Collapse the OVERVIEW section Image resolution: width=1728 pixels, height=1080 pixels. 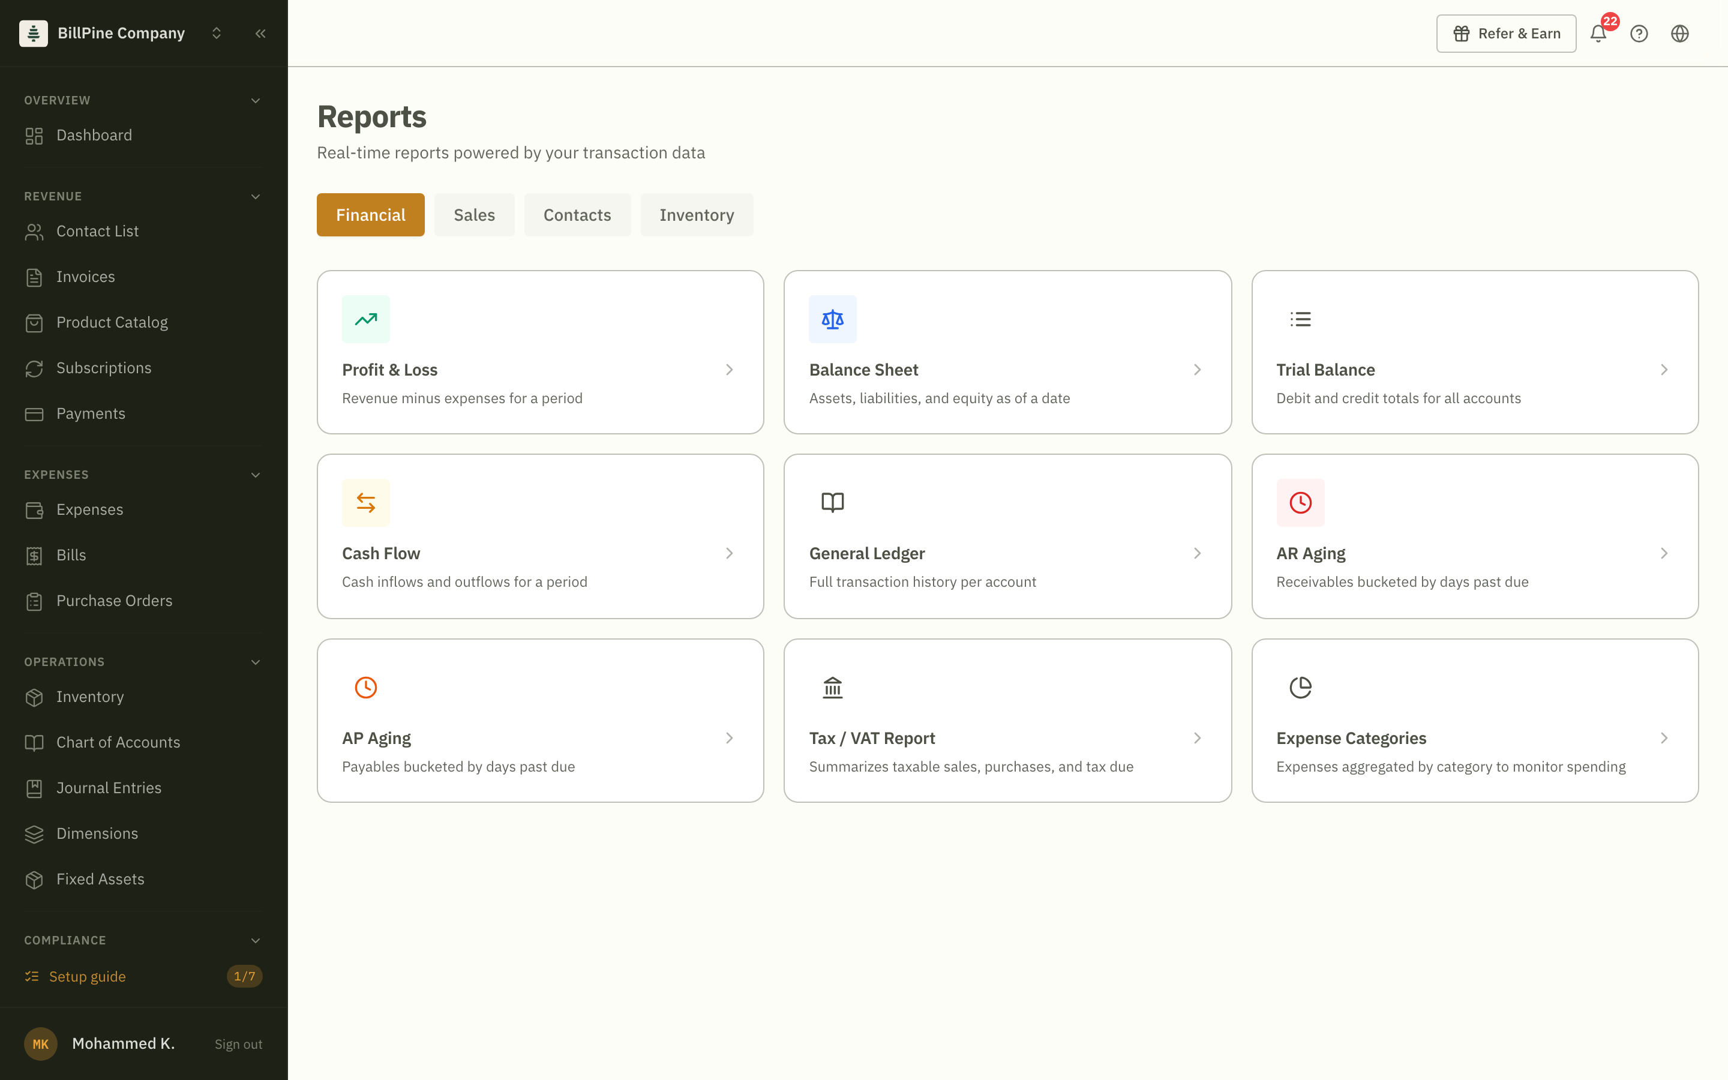point(256,101)
